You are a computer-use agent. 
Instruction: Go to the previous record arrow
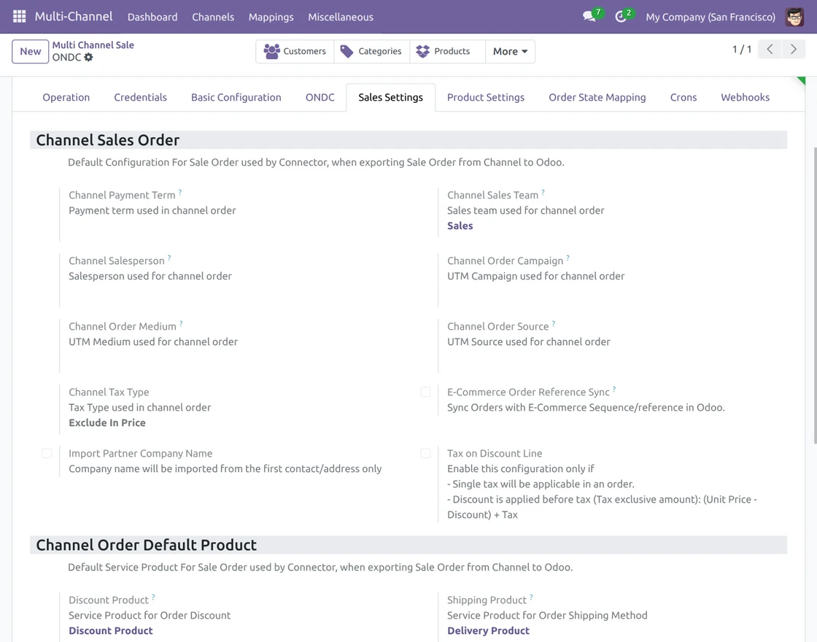click(770, 50)
